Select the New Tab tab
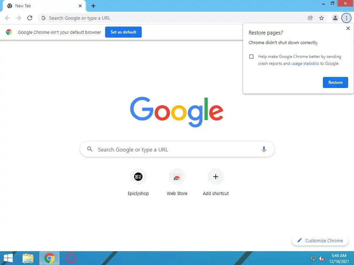Screen dimensions: 354x265 pyautogui.click(x=44, y=6)
